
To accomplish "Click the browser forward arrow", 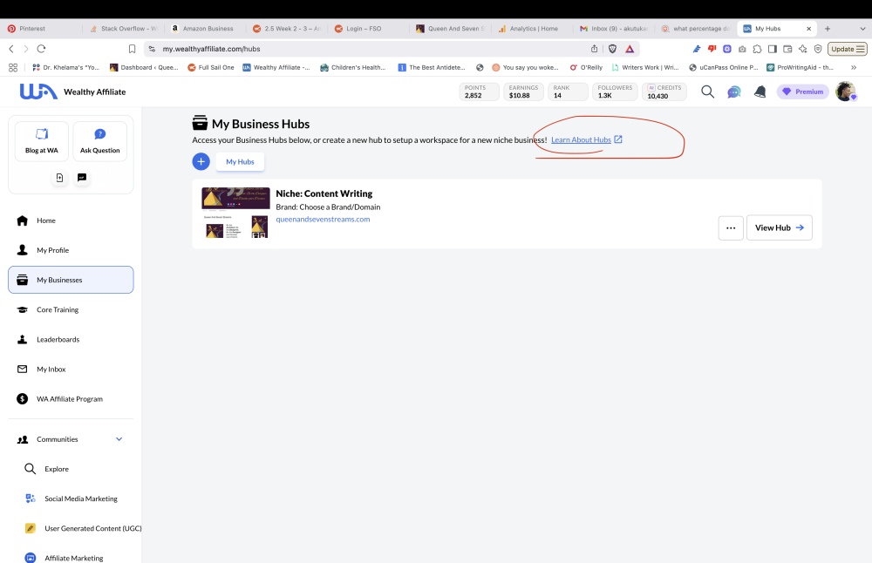I will 25,49.
